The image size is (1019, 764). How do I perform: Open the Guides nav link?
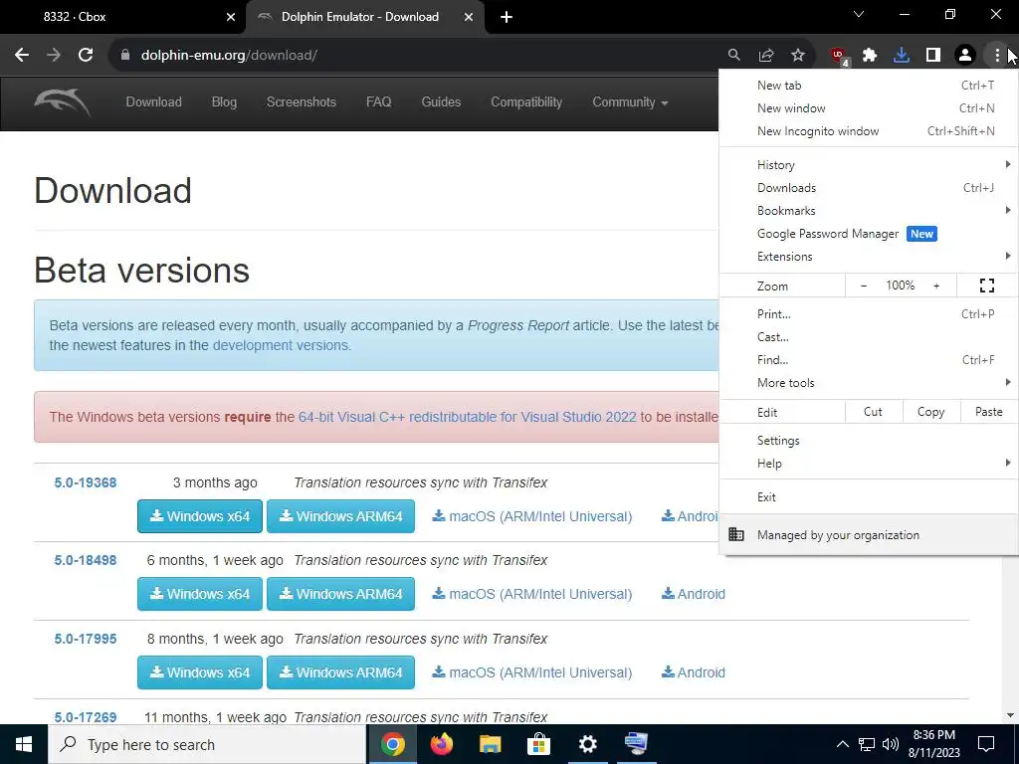(441, 102)
